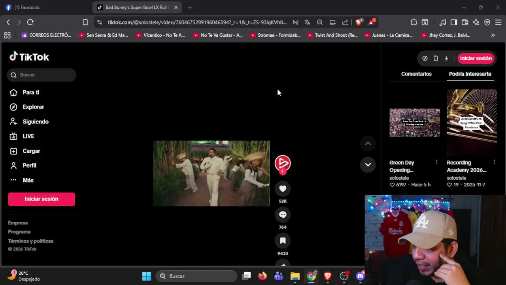
Task: Open options menu for Recording Academy 2026 video
Action: (x=494, y=162)
